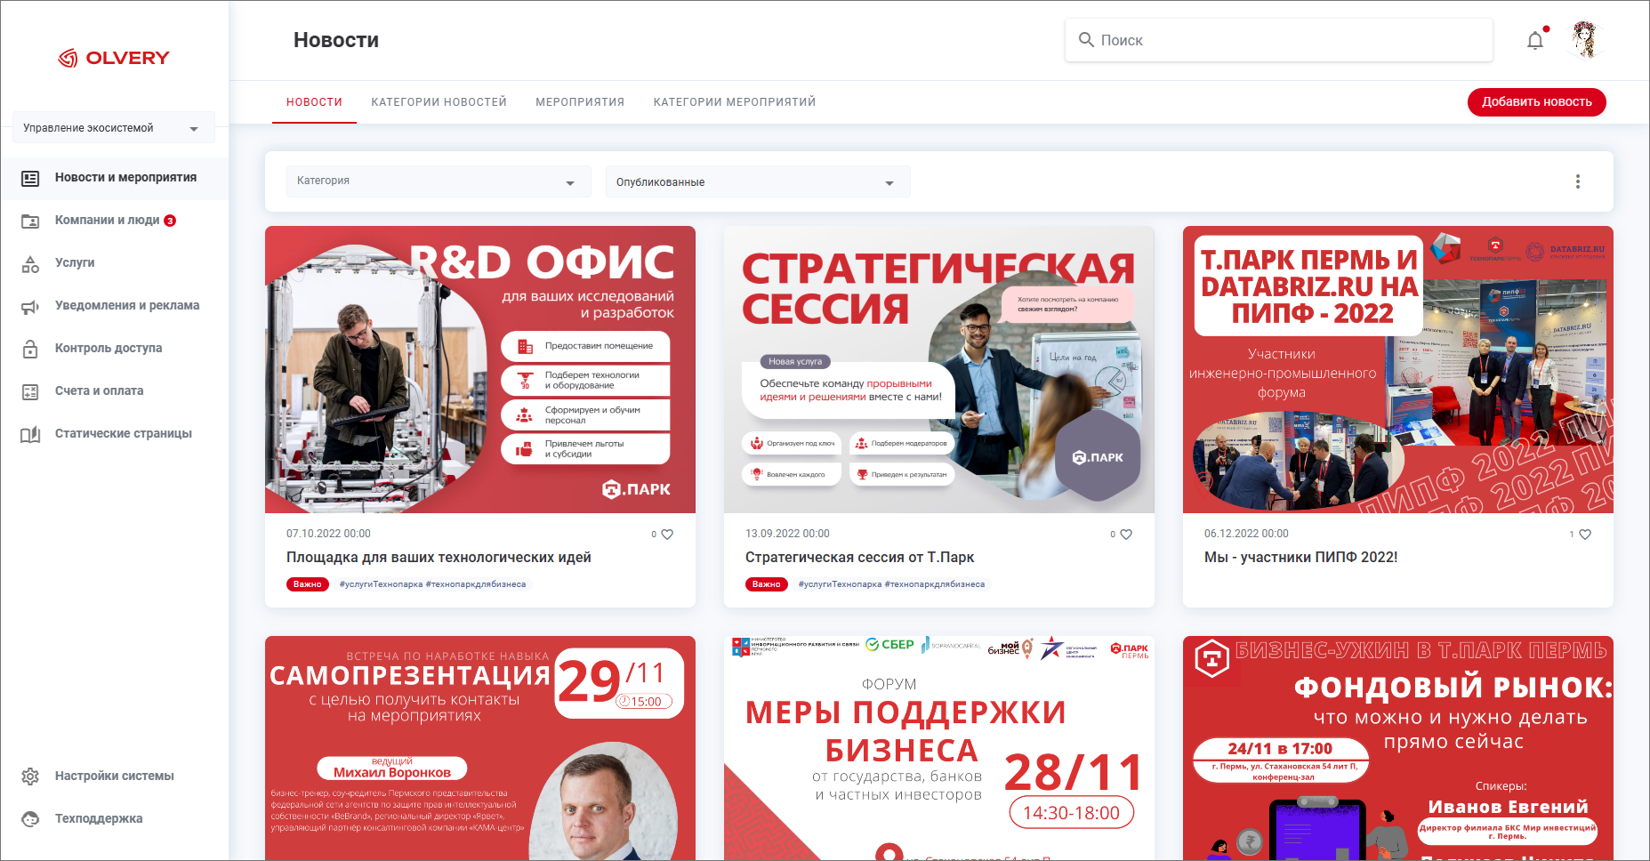Like the 'Мы - участники ПИПФ 2022!' news
The width and height of the screenshot is (1650, 861).
(x=1585, y=535)
